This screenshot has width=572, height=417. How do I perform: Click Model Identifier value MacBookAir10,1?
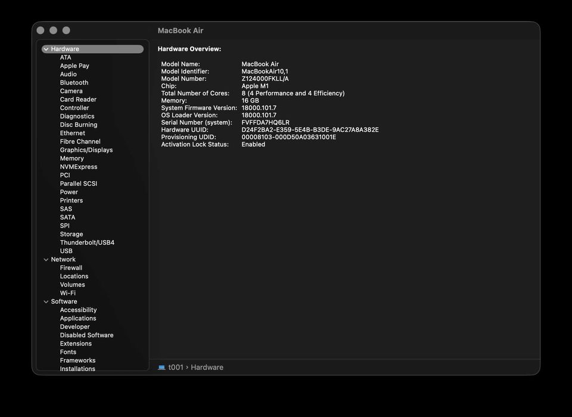click(265, 71)
